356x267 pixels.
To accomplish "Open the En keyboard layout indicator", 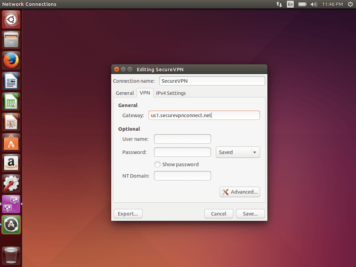I will 290,4.
